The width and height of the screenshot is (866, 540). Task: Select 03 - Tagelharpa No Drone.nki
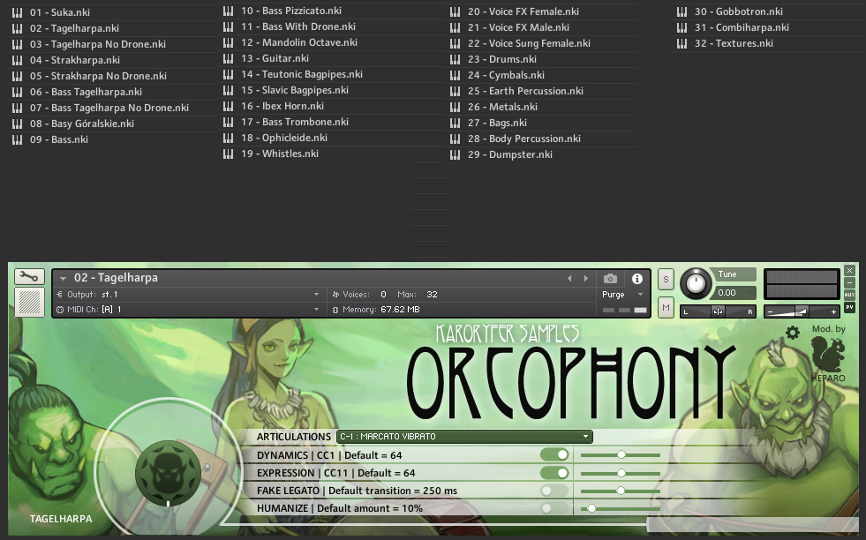[98, 44]
